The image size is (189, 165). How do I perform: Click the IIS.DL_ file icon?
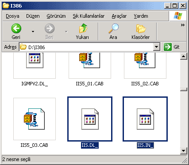click(x=90, y=119)
